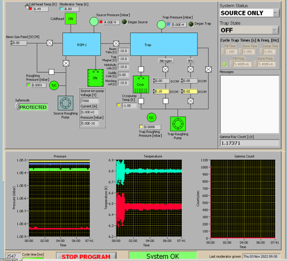Click the Nitrogen yellow 0.10 SCCM field
Viewport: 287px width, 261px height.
(x=162, y=92)
